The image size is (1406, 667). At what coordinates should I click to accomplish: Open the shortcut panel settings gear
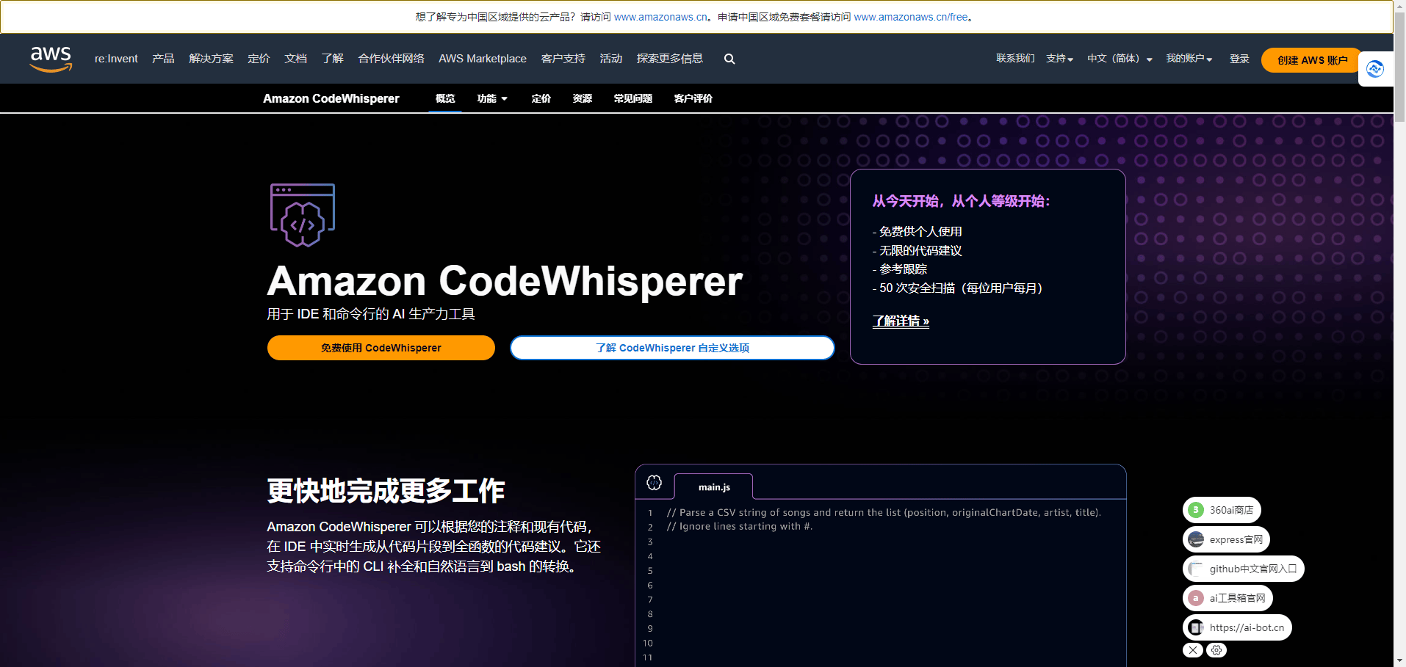click(1216, 650)
